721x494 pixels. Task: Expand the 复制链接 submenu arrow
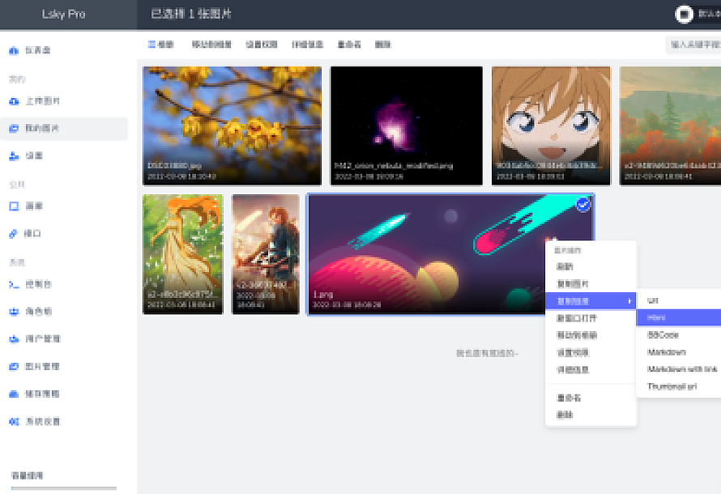point(629,301)
